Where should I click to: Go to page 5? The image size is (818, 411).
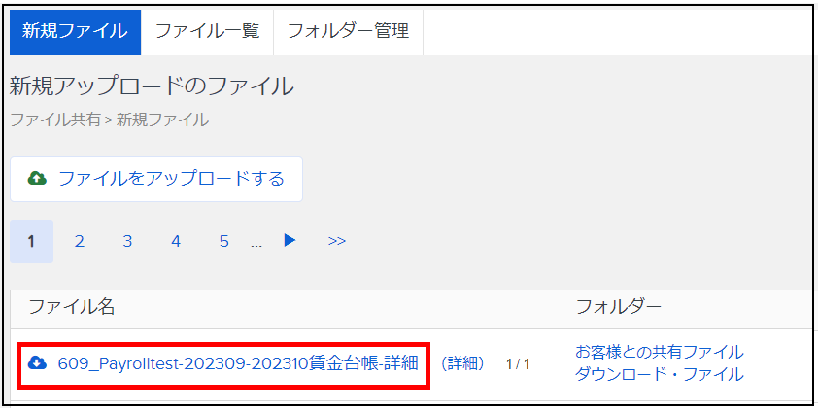223,242
